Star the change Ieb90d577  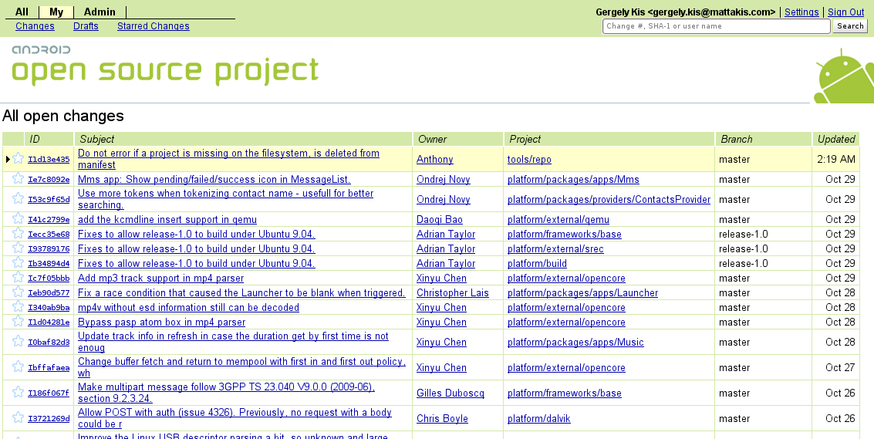pos(18,292)
